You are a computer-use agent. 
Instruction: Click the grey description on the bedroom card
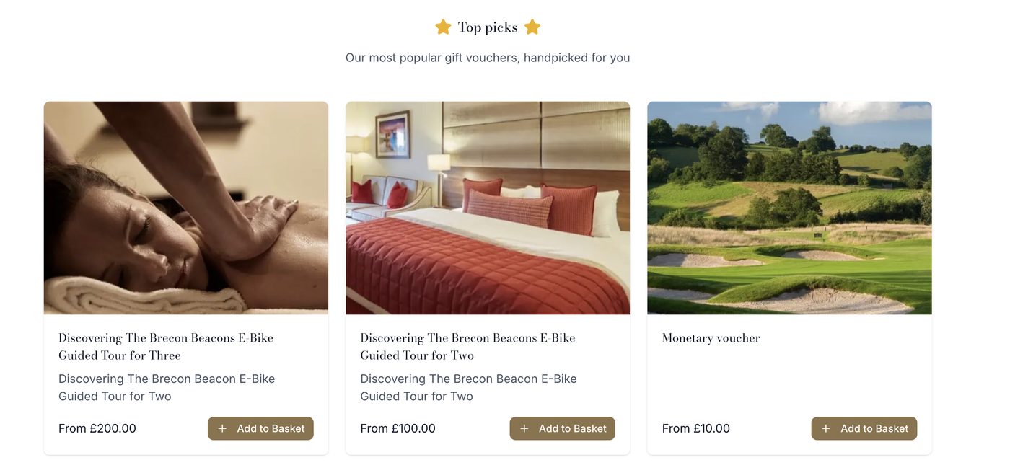[x=468, y=387]
